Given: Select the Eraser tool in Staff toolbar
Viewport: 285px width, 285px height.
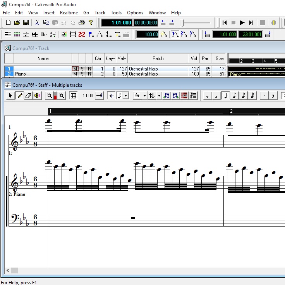Looking at the screenshot, I should (28, 96).
